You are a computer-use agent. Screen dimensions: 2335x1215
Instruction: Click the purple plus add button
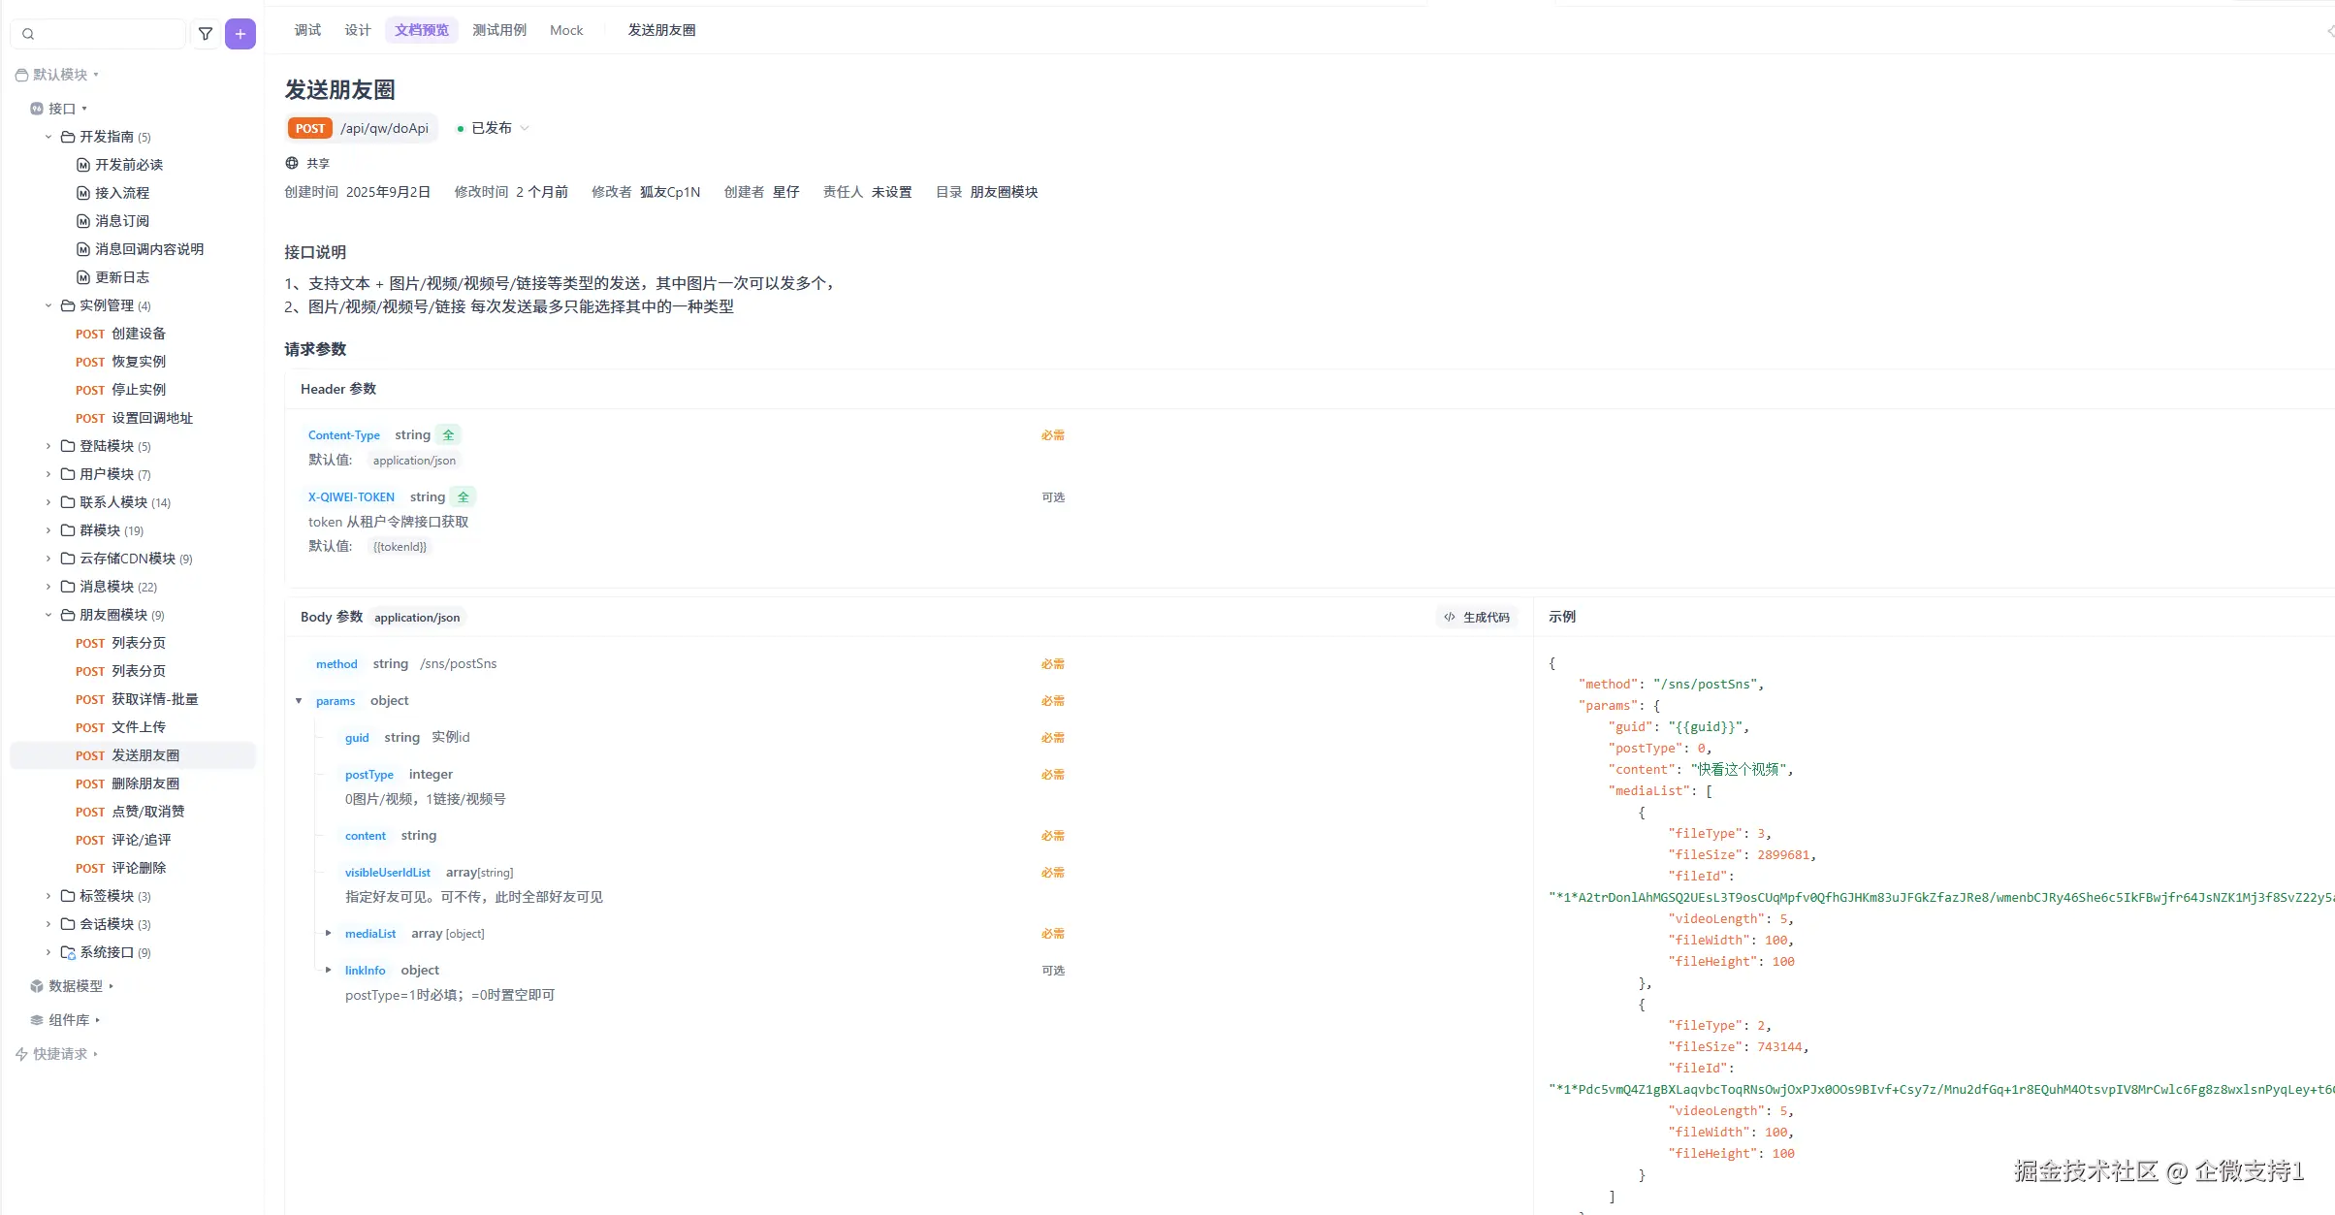coord(240,34)
